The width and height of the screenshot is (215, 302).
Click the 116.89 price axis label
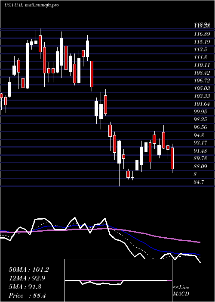pos(202,34)
